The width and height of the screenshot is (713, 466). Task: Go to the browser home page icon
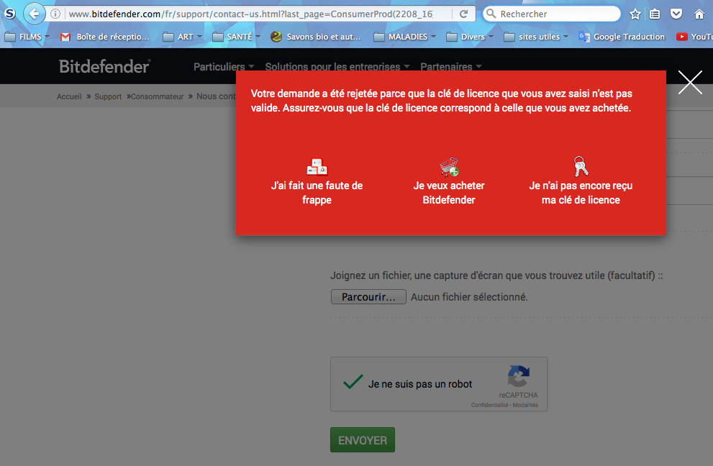699,14
